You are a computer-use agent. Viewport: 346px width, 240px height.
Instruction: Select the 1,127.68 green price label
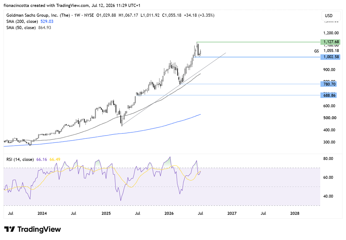click(330, 42)
